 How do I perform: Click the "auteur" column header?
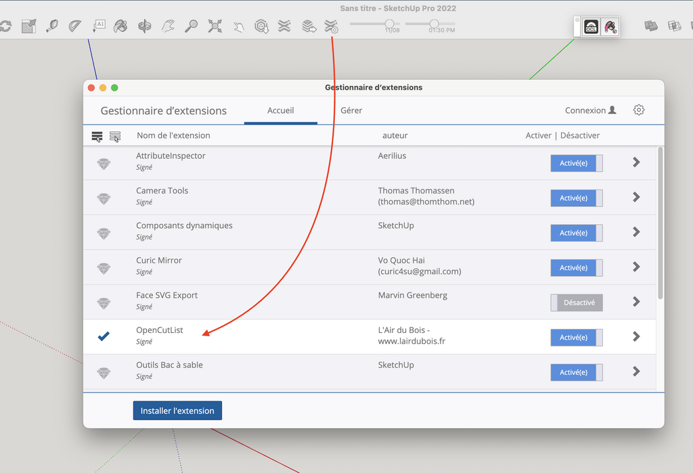pos(395,136)
